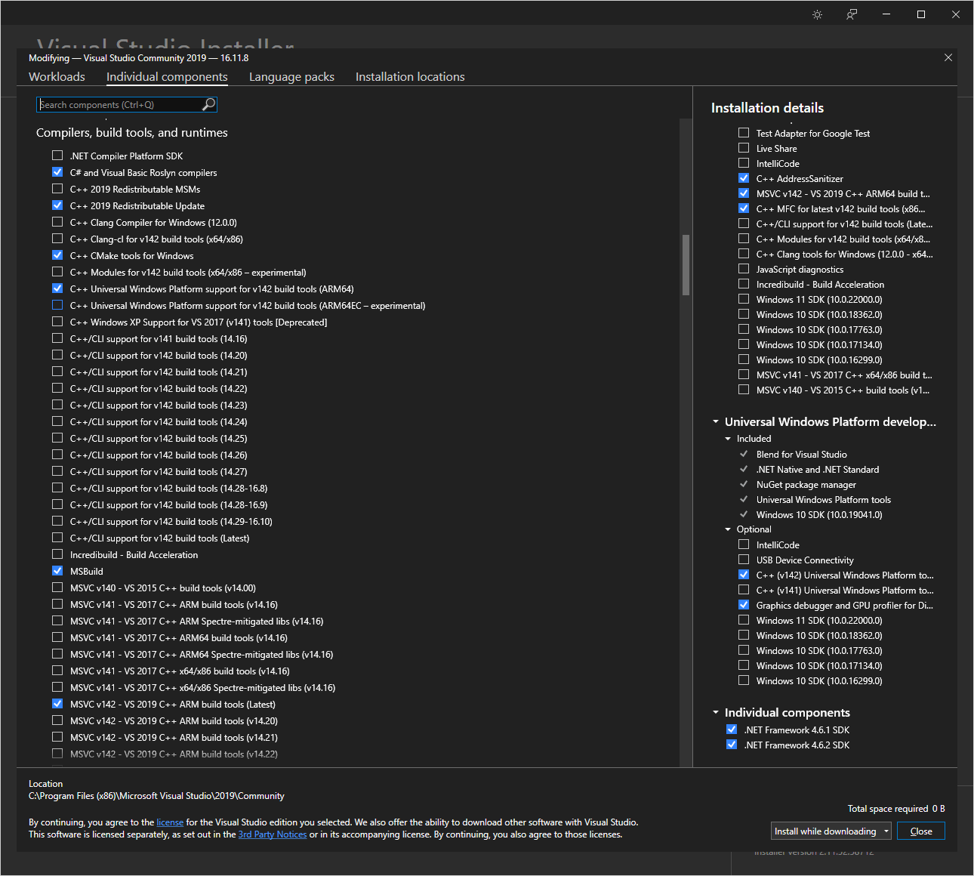974x876 pixels.
Task: Uncheck MSVC v142 ARM build tools (Latest)
Action: coord(57,704)
